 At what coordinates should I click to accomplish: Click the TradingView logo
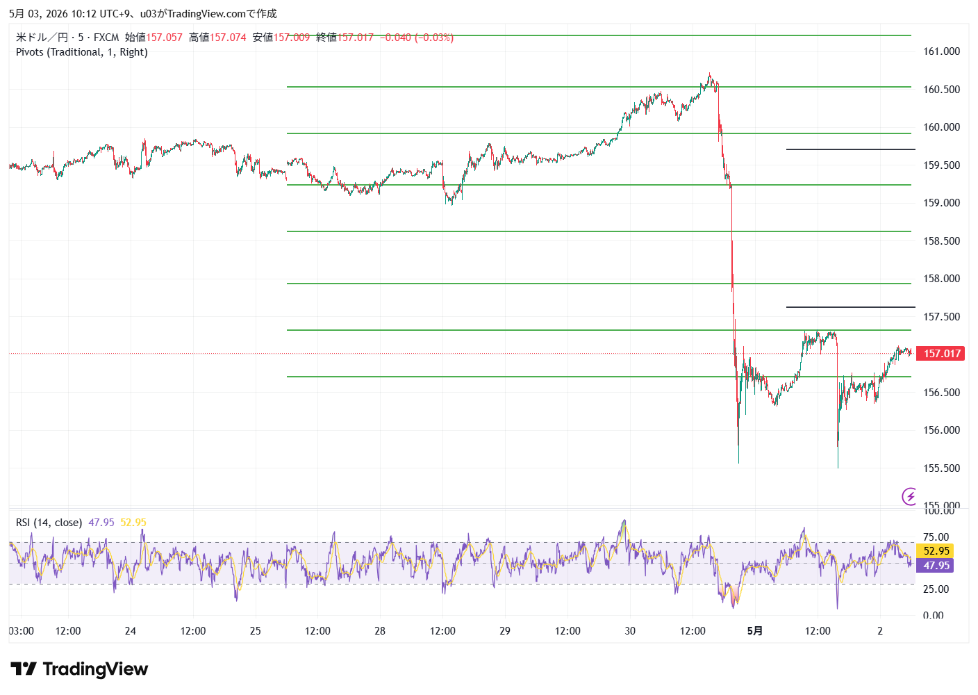pos(79,669)
